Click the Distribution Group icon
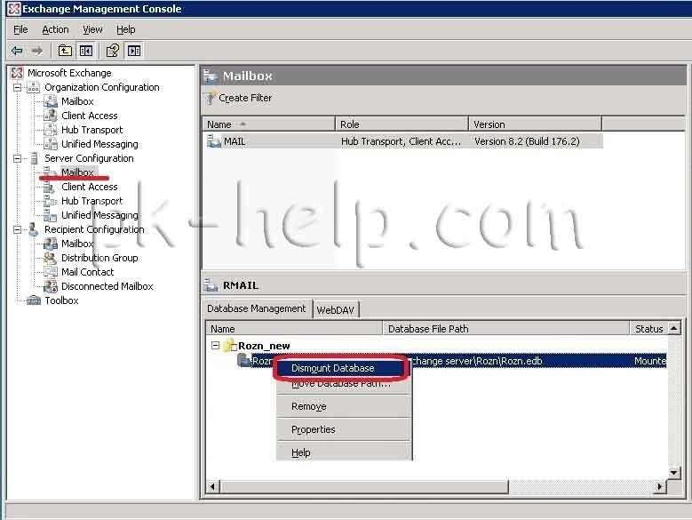 tap(51, 258)
